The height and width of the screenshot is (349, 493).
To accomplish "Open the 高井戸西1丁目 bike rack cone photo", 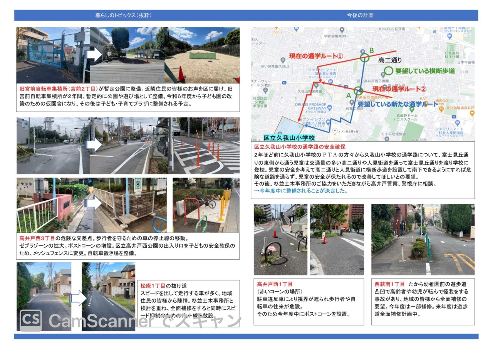I will pyautogui.click(x=280, y=240).
